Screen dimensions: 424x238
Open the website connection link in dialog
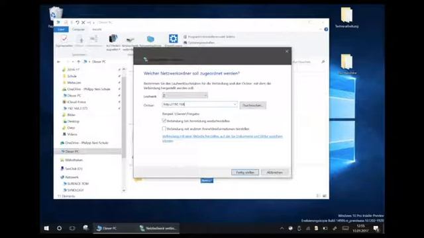[x=223, y=138]
